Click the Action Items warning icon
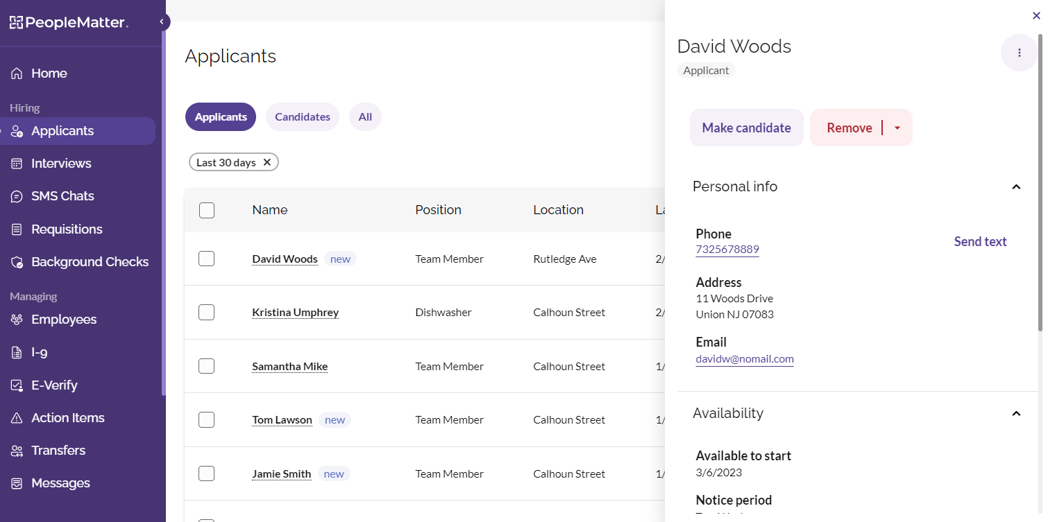The image size is (1048, 522). [17, 418]
